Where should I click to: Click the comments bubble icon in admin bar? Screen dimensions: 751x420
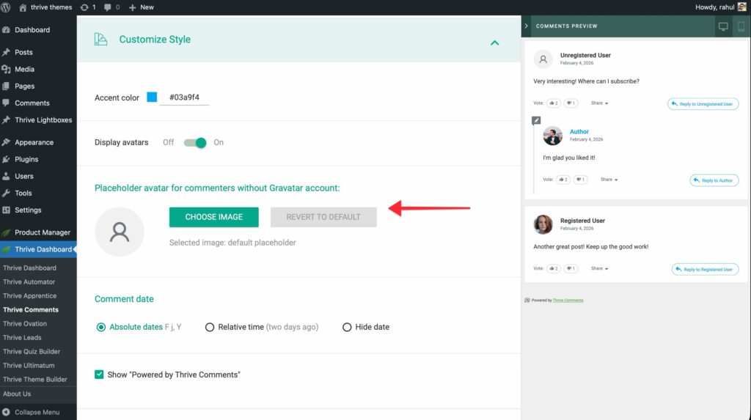(110, 7)
